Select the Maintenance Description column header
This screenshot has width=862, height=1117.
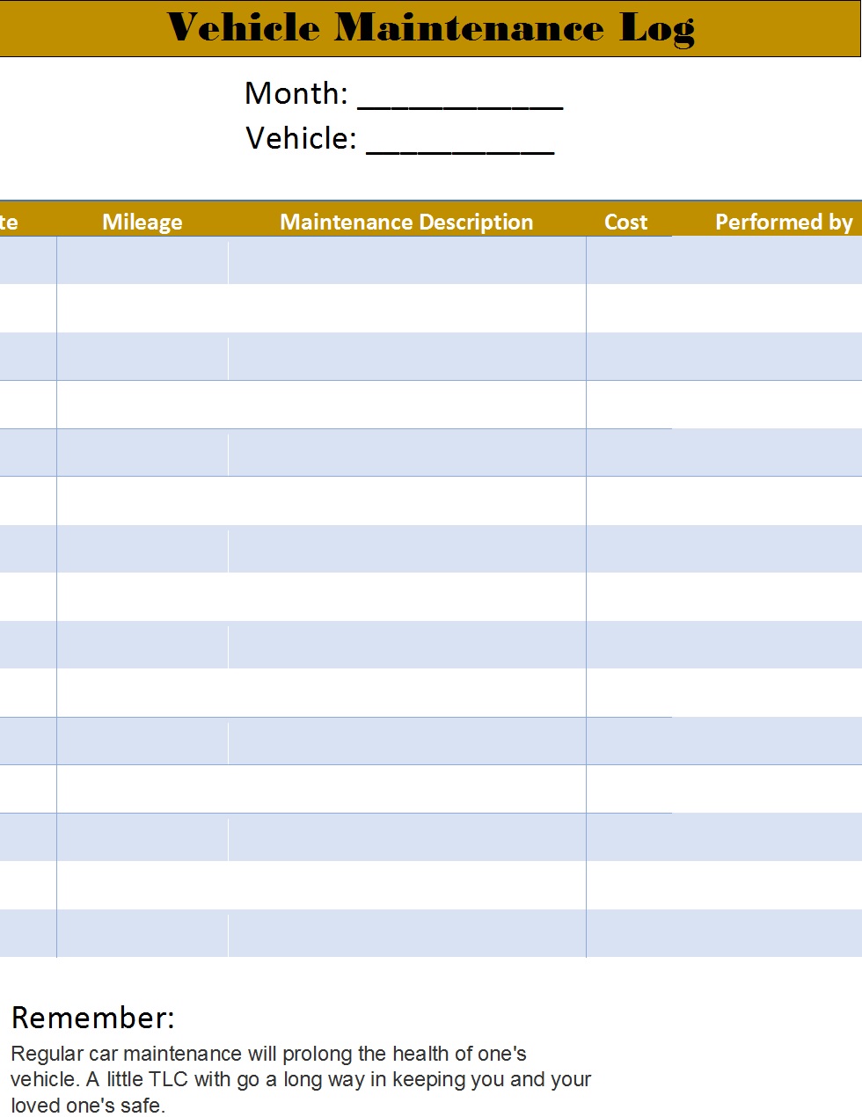click(x=406, y=222)
